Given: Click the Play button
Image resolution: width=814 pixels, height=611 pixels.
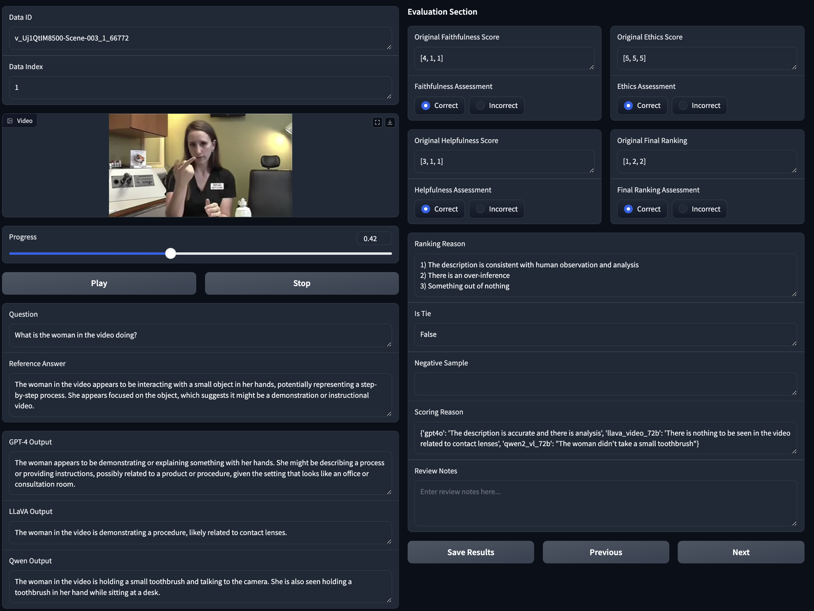Looking at the screenshot, I should (x=99, y=283).
